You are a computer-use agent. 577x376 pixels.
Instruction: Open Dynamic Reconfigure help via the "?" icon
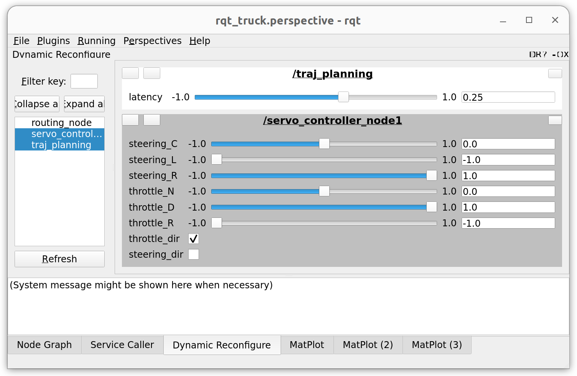pos(544,54)
